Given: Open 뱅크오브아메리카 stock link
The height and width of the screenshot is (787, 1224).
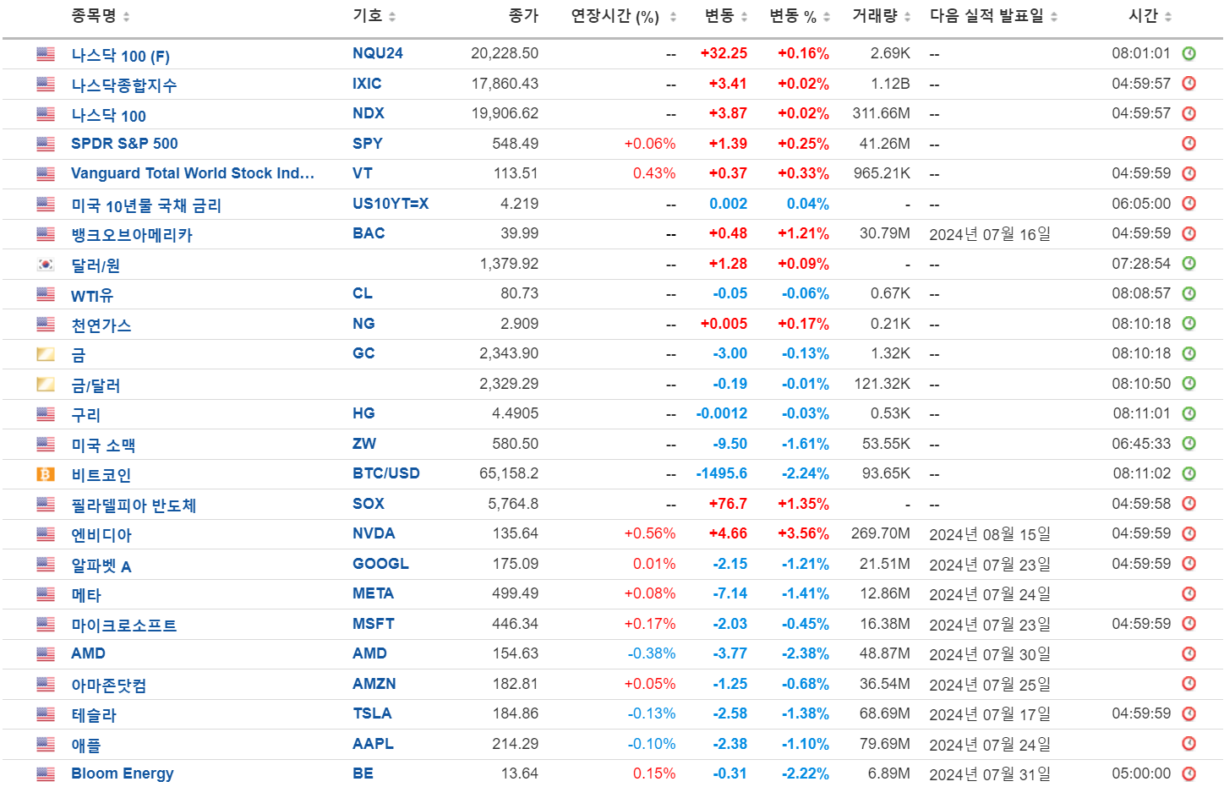Looking at the screenshot, I should pyautogui.click(x=132, y=235).
